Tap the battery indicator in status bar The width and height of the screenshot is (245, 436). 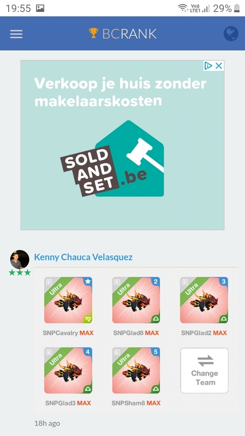point(237,8)
